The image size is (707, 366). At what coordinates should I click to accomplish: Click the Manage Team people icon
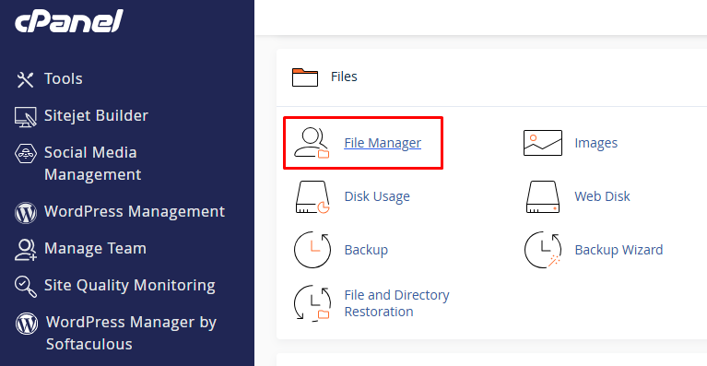pyautogui.click(x=25, y=250)
